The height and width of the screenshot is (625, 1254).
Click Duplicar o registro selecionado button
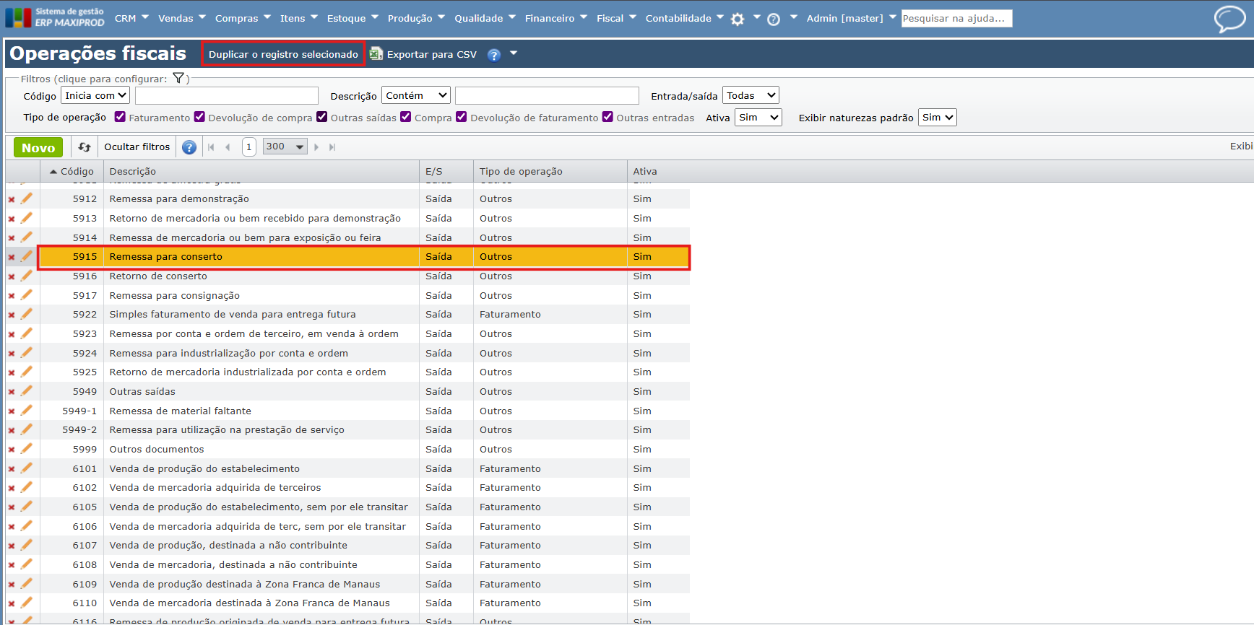pos(283,54)
